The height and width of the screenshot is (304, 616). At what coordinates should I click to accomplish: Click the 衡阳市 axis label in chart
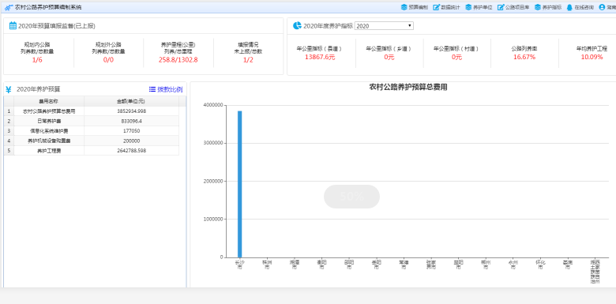321,265
